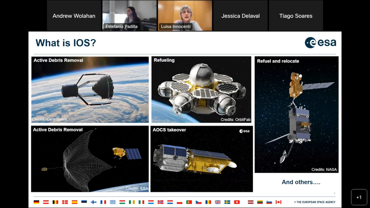Select Jessica Delaval's participant tile

click(240, 16)
